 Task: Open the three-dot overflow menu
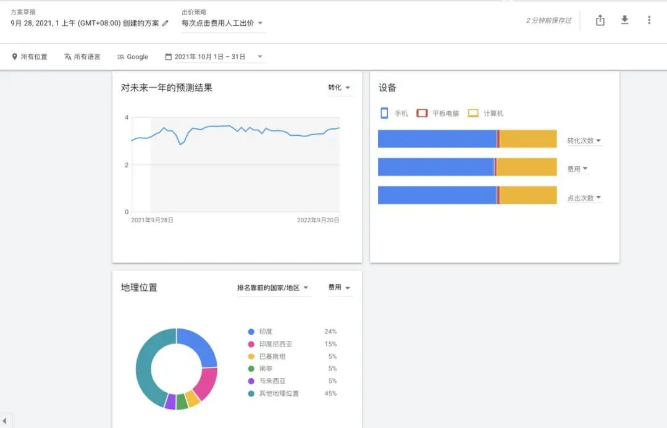(x=649, y=20)
